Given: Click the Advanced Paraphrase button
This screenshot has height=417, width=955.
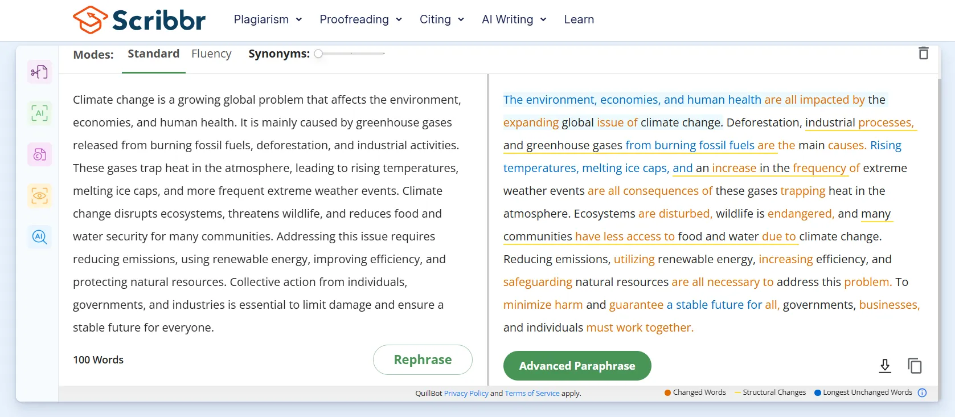Looking at the screenshot, I should [577, 366].
